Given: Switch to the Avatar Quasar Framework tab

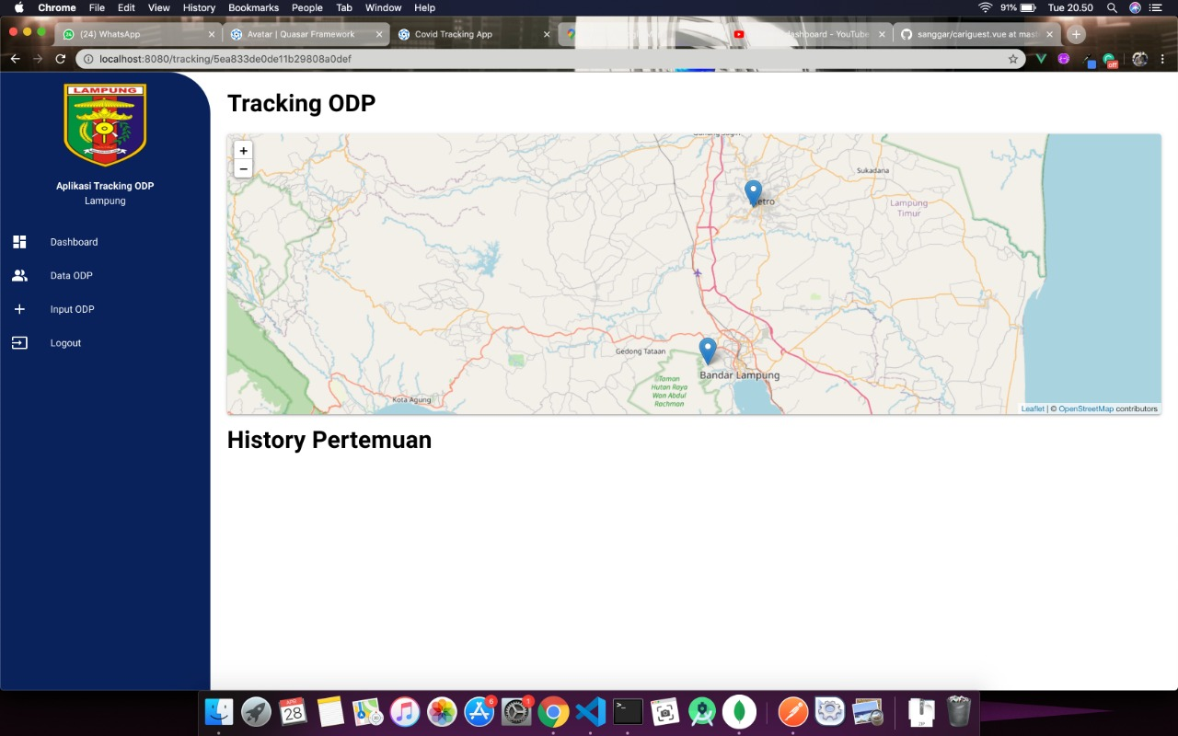Looking at the screenshot, I should (x=305, y=34).
